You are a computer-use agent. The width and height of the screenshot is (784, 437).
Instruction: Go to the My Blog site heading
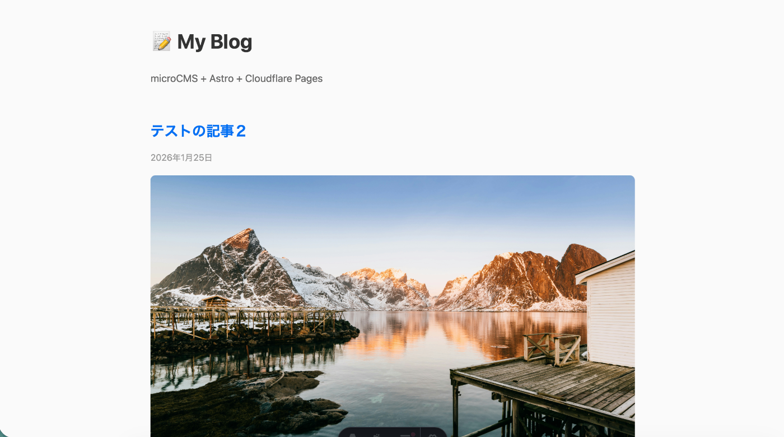pyautogui.click(x=214, y=41)
